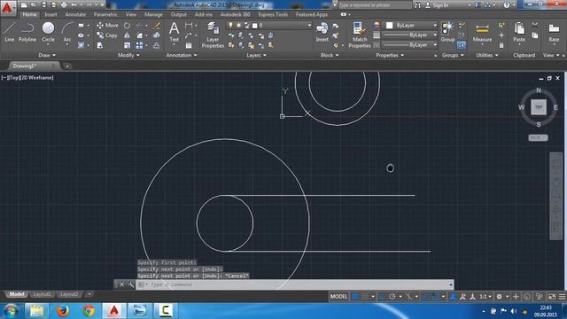Screen dimensions: 567x319
Task: Click the Rotate tool icon
Action: [127, 26]
